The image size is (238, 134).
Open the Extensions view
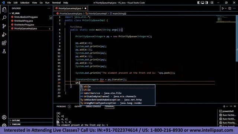point(4,43)
